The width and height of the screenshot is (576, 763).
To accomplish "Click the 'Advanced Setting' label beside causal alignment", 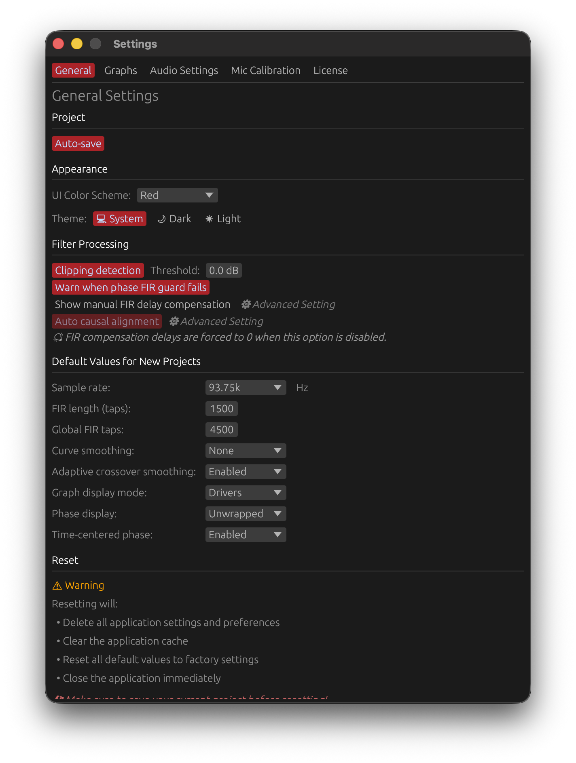I will 222,321.
